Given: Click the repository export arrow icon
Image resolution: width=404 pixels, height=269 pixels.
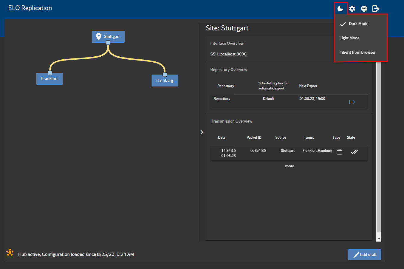Looking at the screenshot, I should (x=352, y=102).
